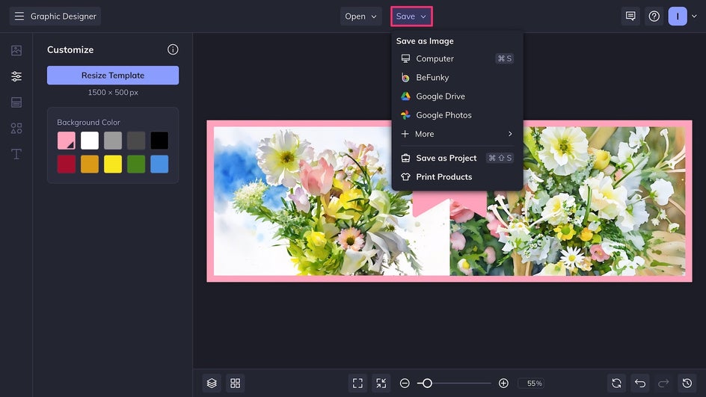This screenshot has width=706, height=397.
Task: Select the blue background color swatch
Action: 159,164
